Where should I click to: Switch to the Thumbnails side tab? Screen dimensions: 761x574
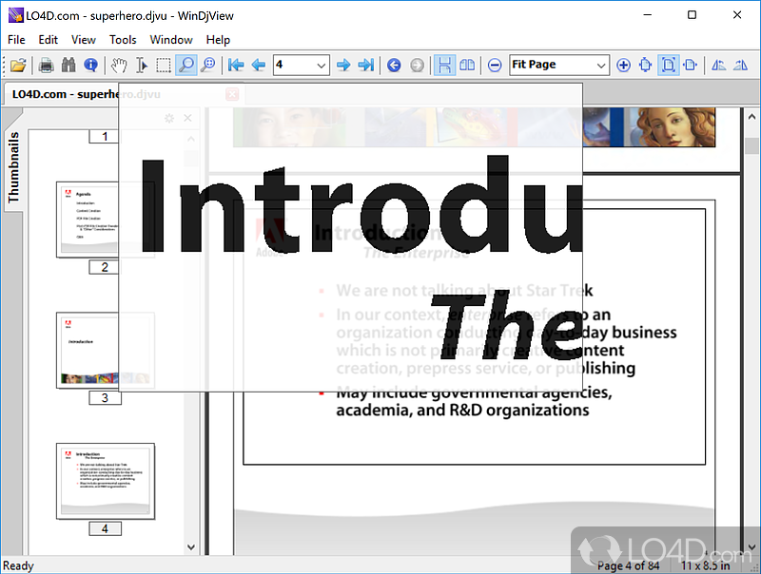tap(13, 166)
